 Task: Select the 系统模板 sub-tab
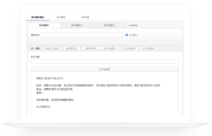44,25
